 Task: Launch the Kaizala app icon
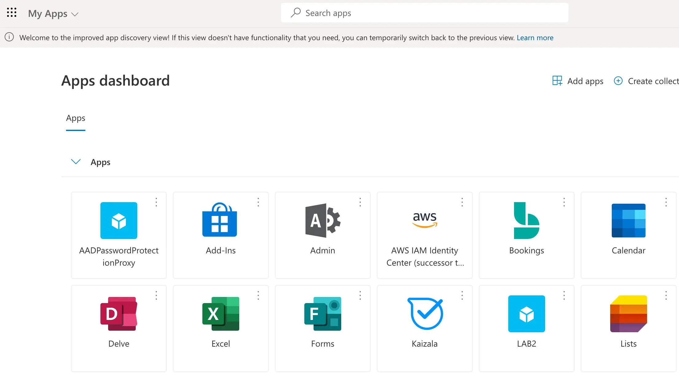click(x=424, y=314)
